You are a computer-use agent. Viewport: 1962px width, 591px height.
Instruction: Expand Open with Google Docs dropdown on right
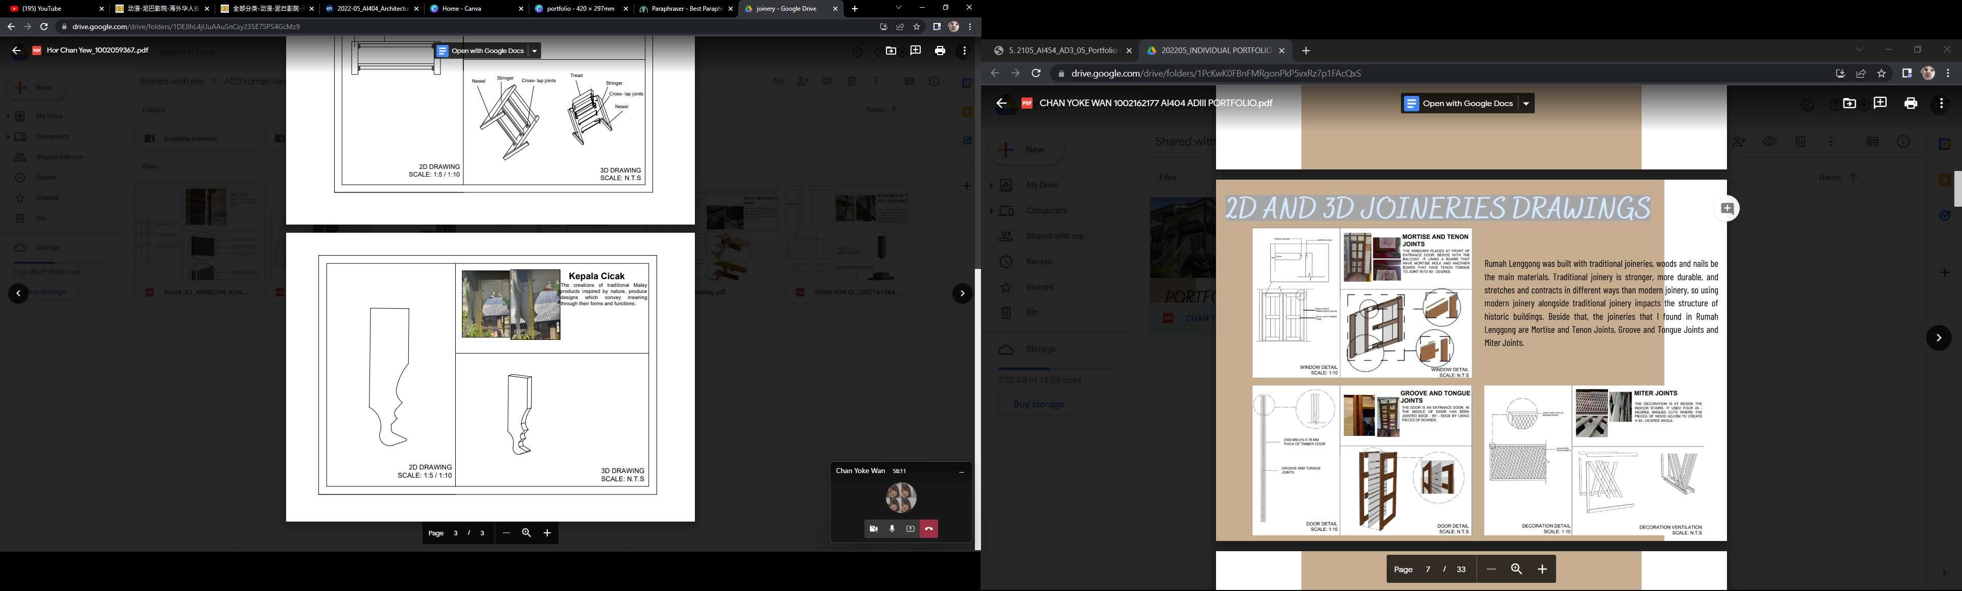pos(1526,104)
